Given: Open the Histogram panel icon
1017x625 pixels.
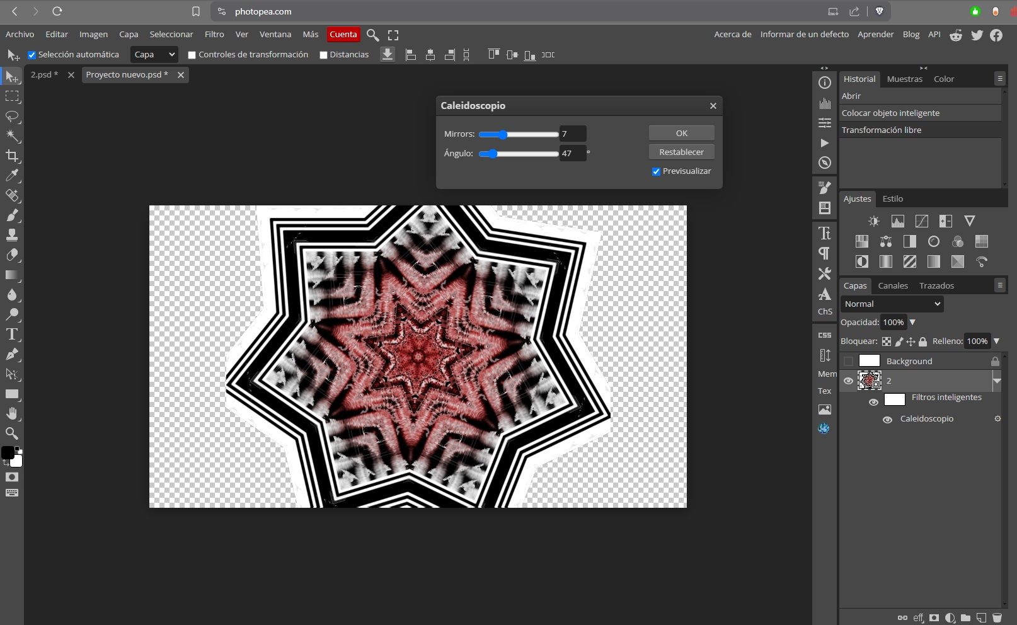Looking at the screenshot, I should pyautogui.click(x=825, y=103).
